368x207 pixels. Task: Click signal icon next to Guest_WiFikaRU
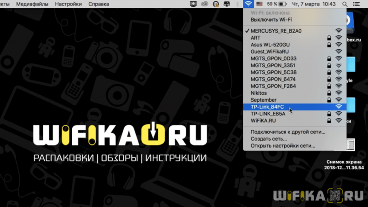click(339, 52)
